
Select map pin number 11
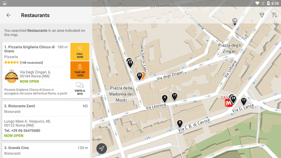175,97
